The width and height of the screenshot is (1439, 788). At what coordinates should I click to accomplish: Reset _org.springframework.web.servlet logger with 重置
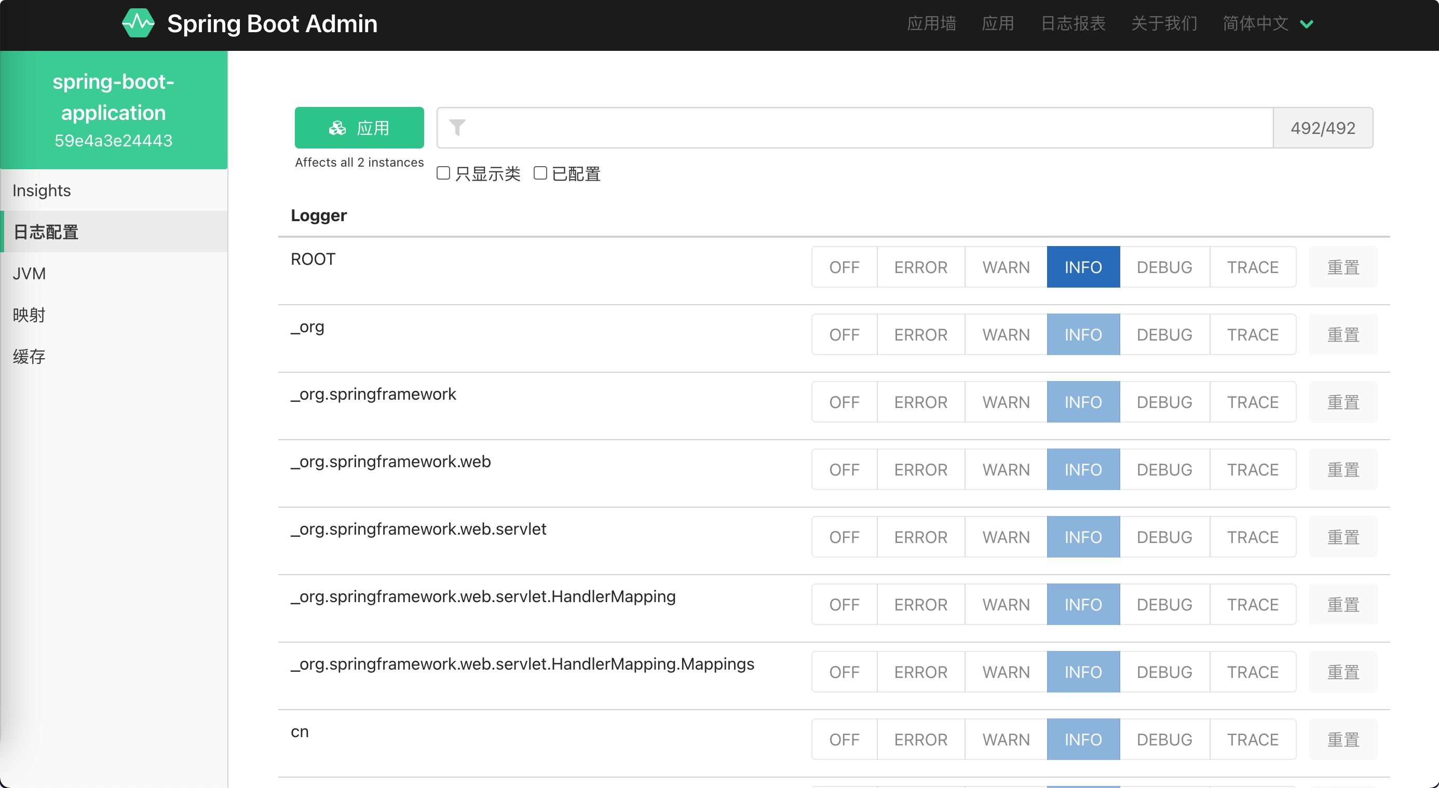point(1343,537)
